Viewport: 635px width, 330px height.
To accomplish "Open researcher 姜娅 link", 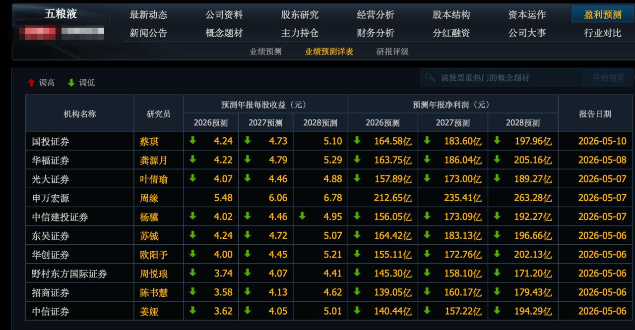I will [x=149, y=311].
